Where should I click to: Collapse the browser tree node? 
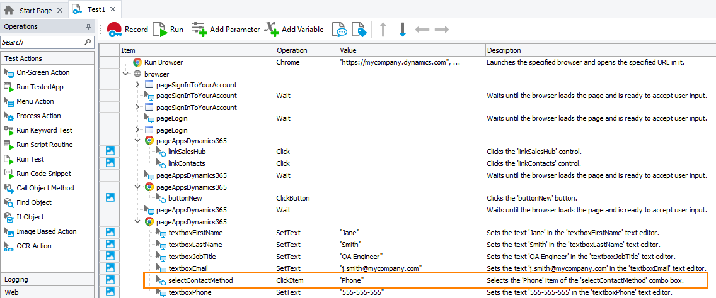point(127,74)
